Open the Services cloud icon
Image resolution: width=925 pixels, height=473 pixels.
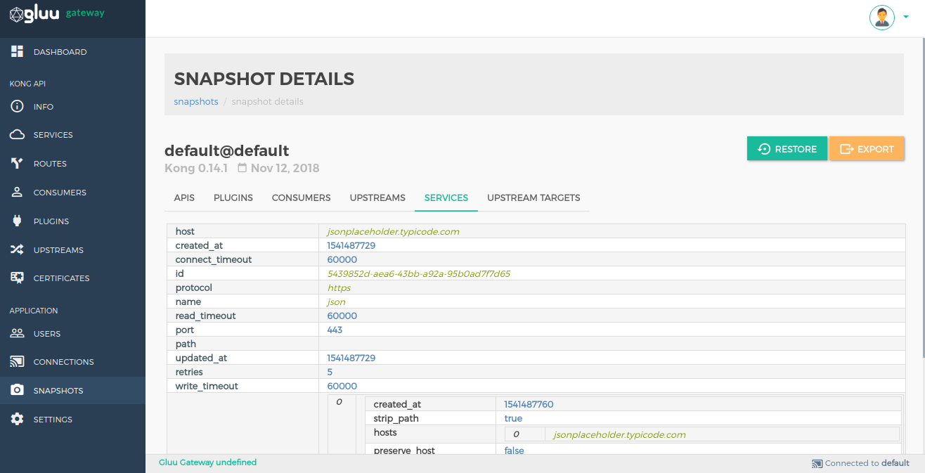point(17,134)
